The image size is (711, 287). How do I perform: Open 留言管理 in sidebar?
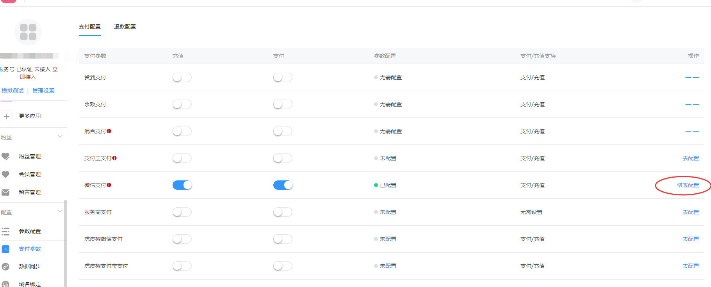click(30, 192)
